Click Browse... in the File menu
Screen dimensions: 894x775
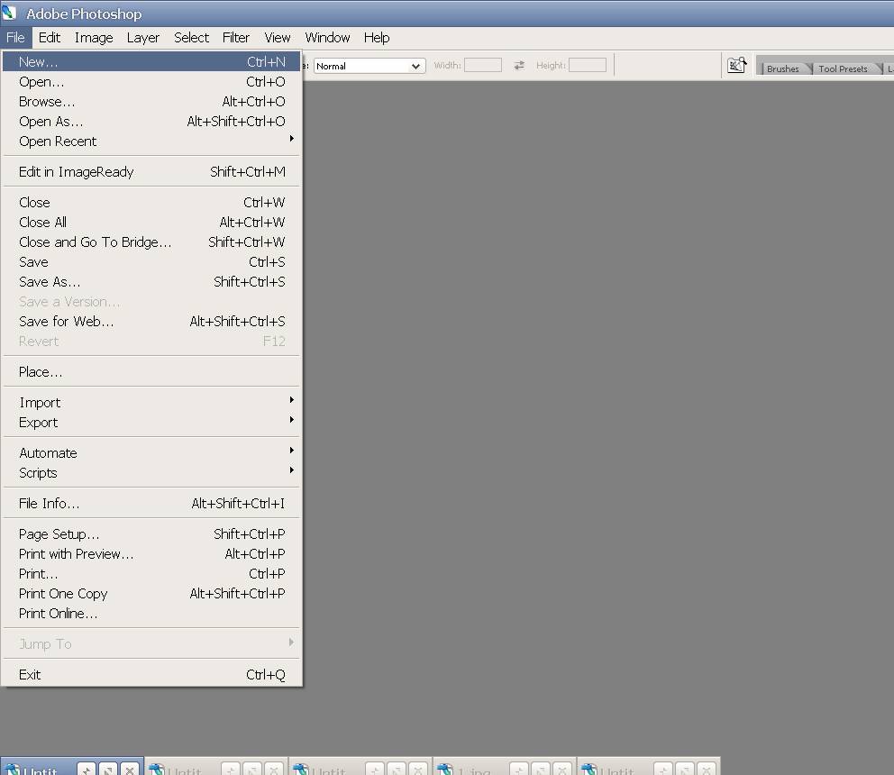(151, 102)
